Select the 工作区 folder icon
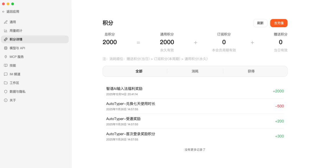The width and height of the screenshot is (313, 168). click(x=6, y=83)
